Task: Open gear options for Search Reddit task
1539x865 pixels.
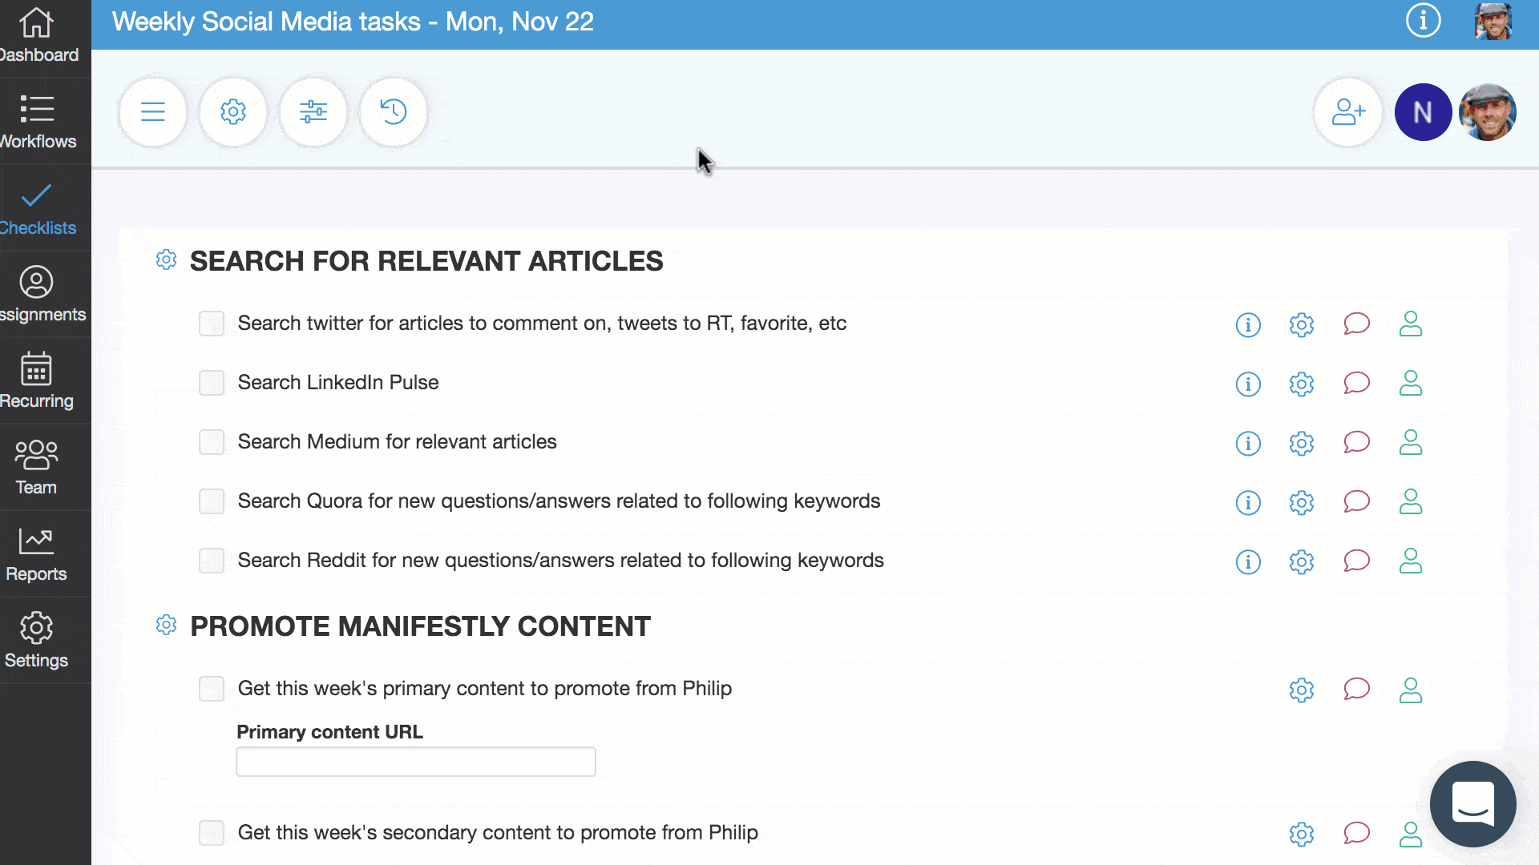Action: pyautogui.click(x=1302, y=561)
